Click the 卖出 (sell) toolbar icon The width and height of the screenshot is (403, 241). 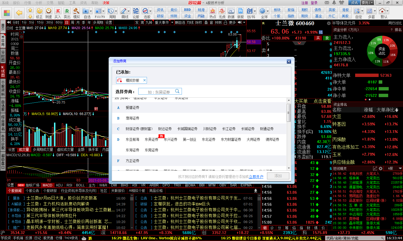point(67,11)
